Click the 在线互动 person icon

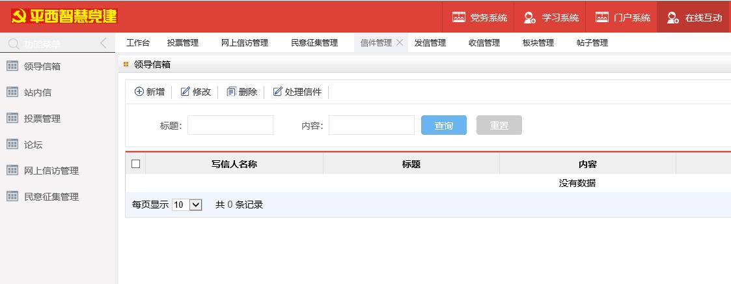coord(672,18)
